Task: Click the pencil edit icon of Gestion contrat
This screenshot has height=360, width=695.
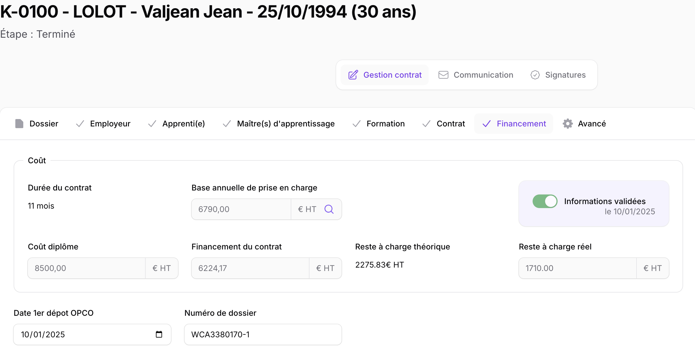Action: tap(353, 75)
